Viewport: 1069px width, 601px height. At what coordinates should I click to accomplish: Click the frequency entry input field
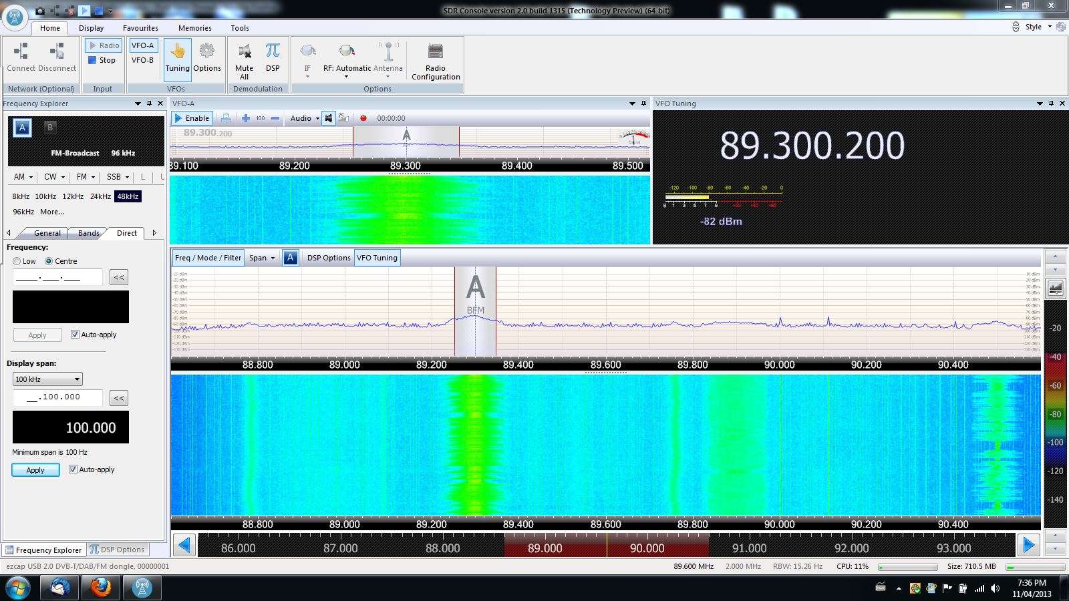[x=57, y=277]
